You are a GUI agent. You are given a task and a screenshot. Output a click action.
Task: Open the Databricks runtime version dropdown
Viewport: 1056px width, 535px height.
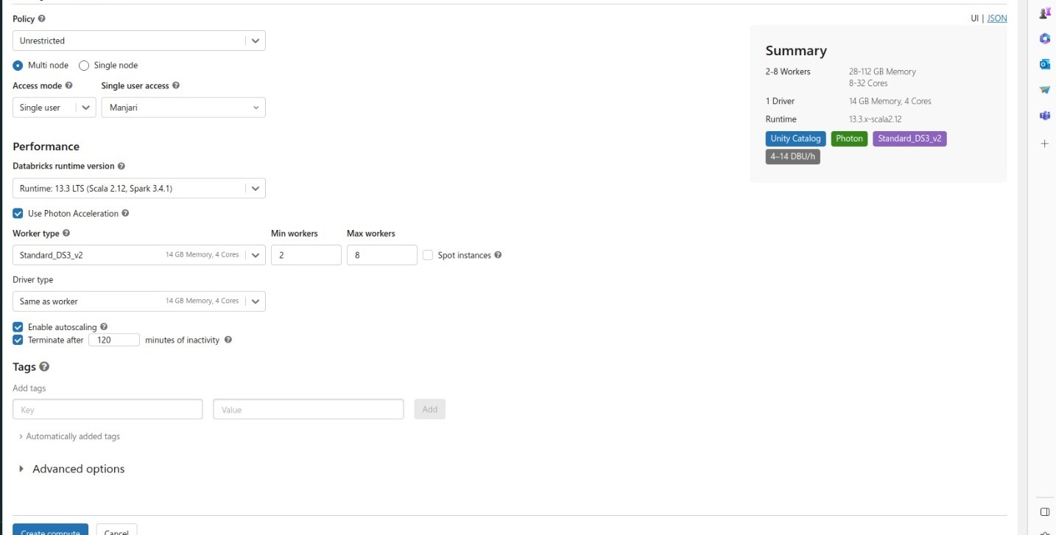point(255,188)
